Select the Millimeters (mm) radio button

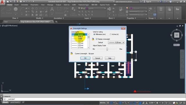click(x=94, y=34)
